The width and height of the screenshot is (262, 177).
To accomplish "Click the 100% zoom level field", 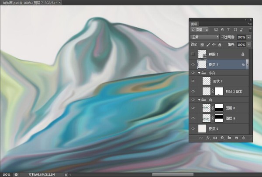I will coord(7,175).
